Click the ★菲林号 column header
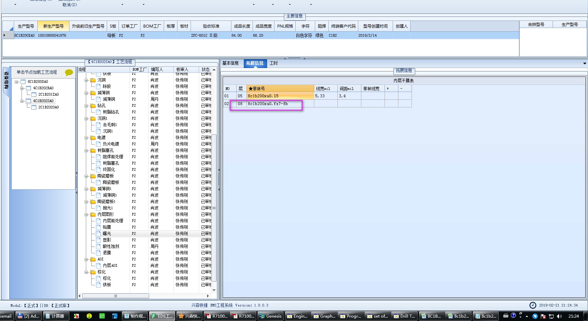The width and height of the screenshot is (588, 321). pos(280,89)
